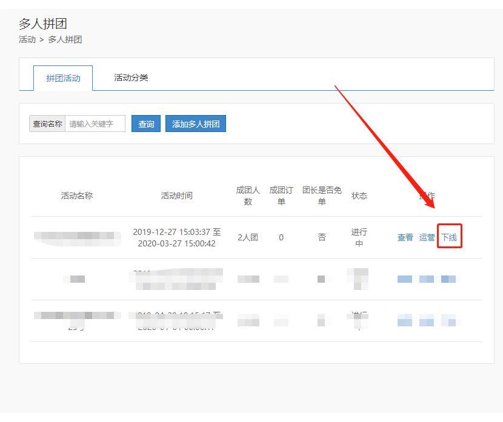Click the red-highlighted 下线 link

pyautogui.click(x=450, y=237)
